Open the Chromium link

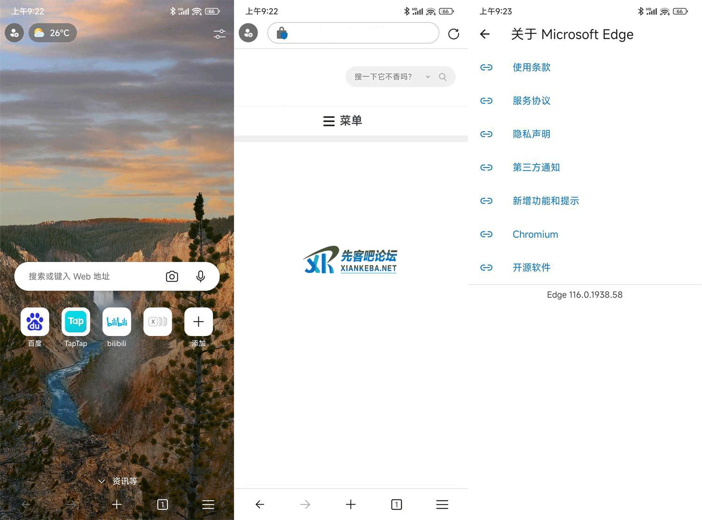(x=535, y=234)
